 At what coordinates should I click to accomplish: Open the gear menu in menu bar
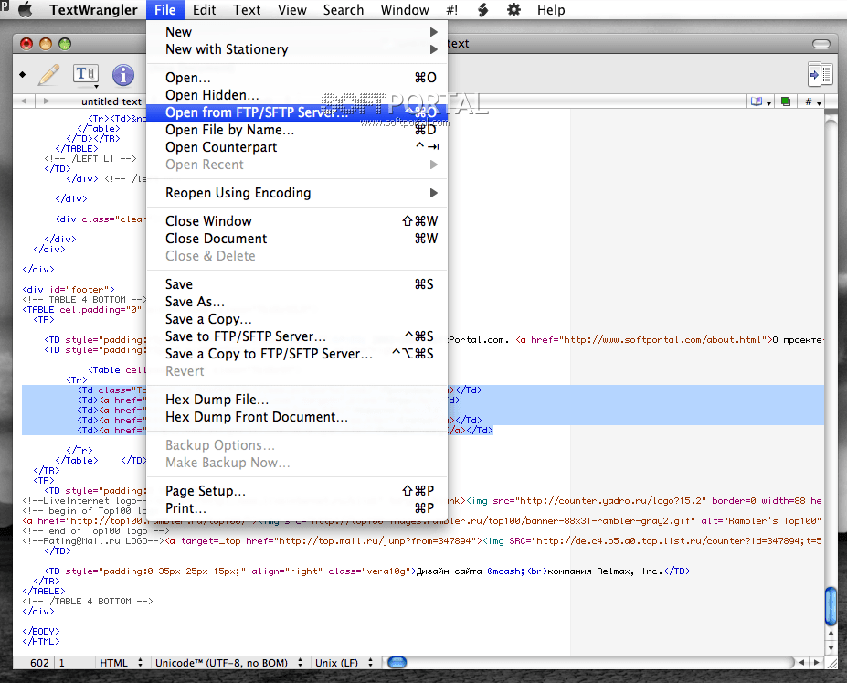[x=513, y=10]
